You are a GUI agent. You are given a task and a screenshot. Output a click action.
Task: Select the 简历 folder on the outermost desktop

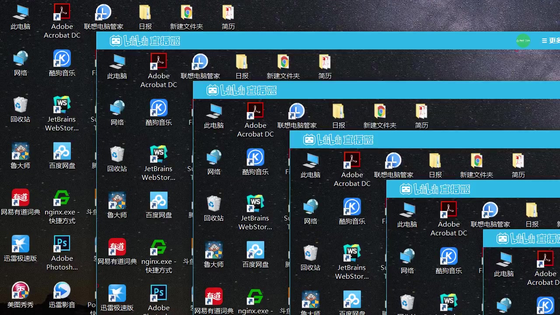click(x=228, y=17)
